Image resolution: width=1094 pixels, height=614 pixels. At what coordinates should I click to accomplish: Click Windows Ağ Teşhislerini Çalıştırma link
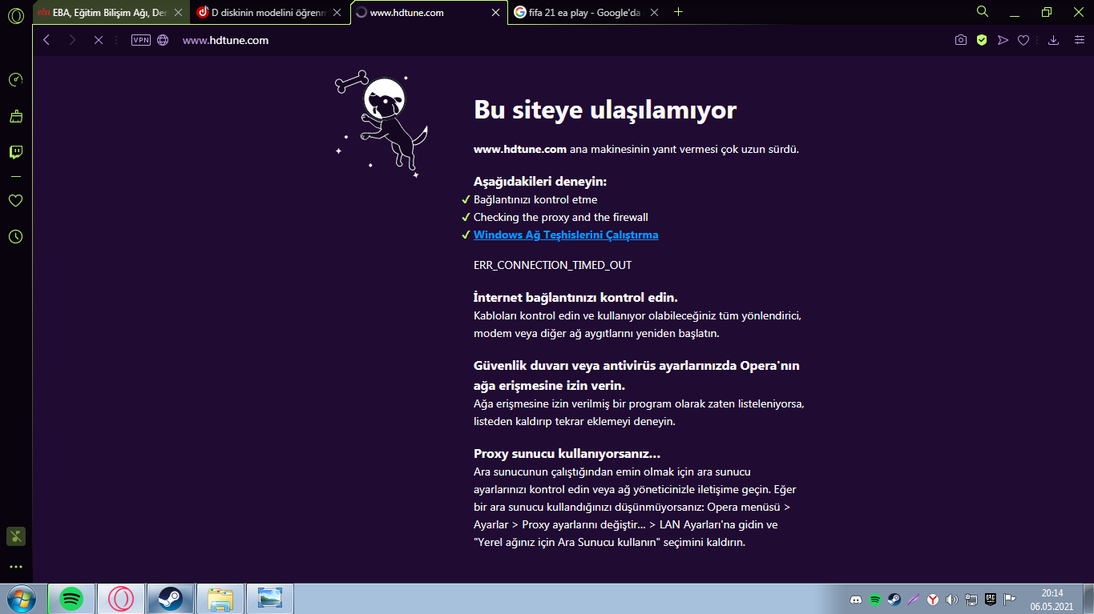[x=566, y=235]
